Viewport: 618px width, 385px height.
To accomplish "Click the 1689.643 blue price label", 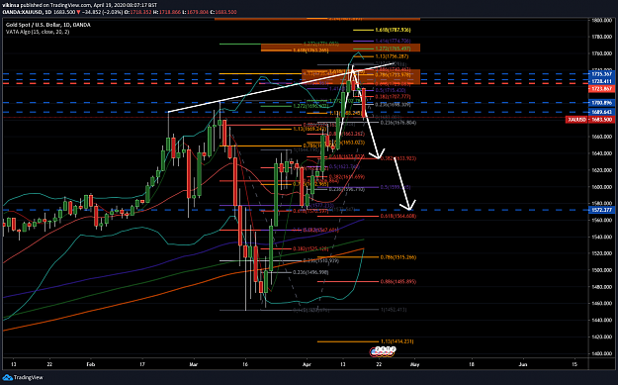I will (x=601, y=112).
